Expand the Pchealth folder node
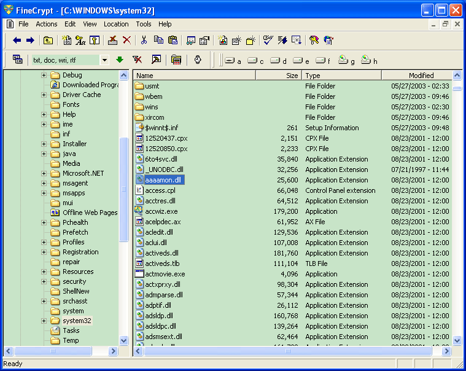Viewport: 466px width, 371px height. click(44, 222)
